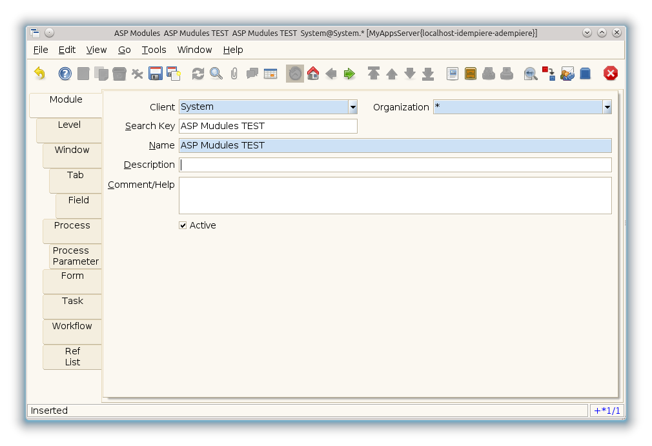652x446 pixels.
Task: Save the record with the floppy disk icon
Action: 155,74
